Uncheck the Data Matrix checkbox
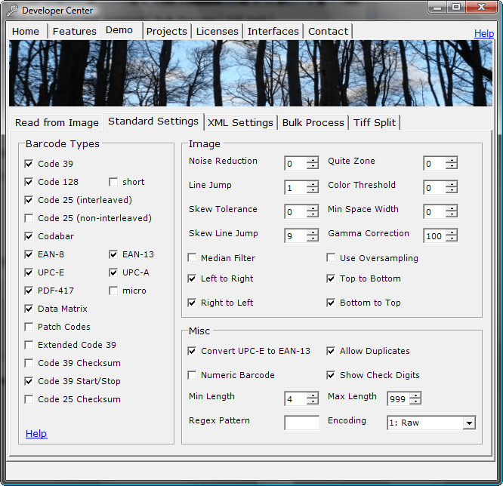The height and width of the screenshot is (486, 503). click(x=29, y=309)
